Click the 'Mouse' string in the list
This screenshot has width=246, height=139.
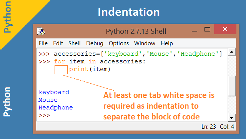(160, 54)
